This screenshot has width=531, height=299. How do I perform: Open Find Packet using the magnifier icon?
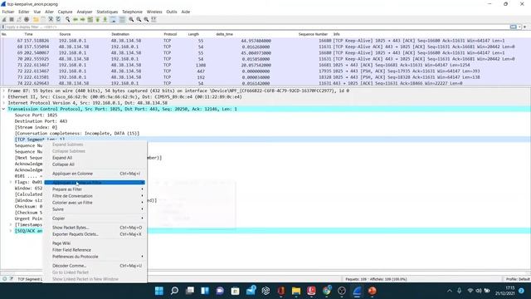pyautogui.click(x=68, y=20)
